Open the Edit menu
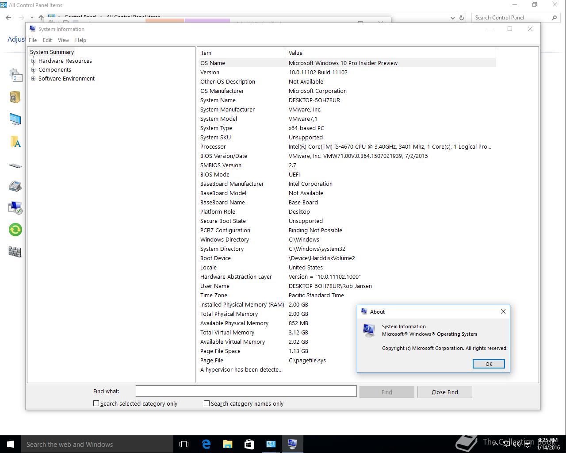The height and width of the screenshot is (453, 566). [47, 40]
